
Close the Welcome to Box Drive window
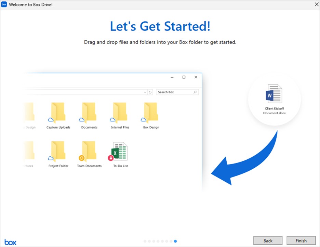[317, 4]
